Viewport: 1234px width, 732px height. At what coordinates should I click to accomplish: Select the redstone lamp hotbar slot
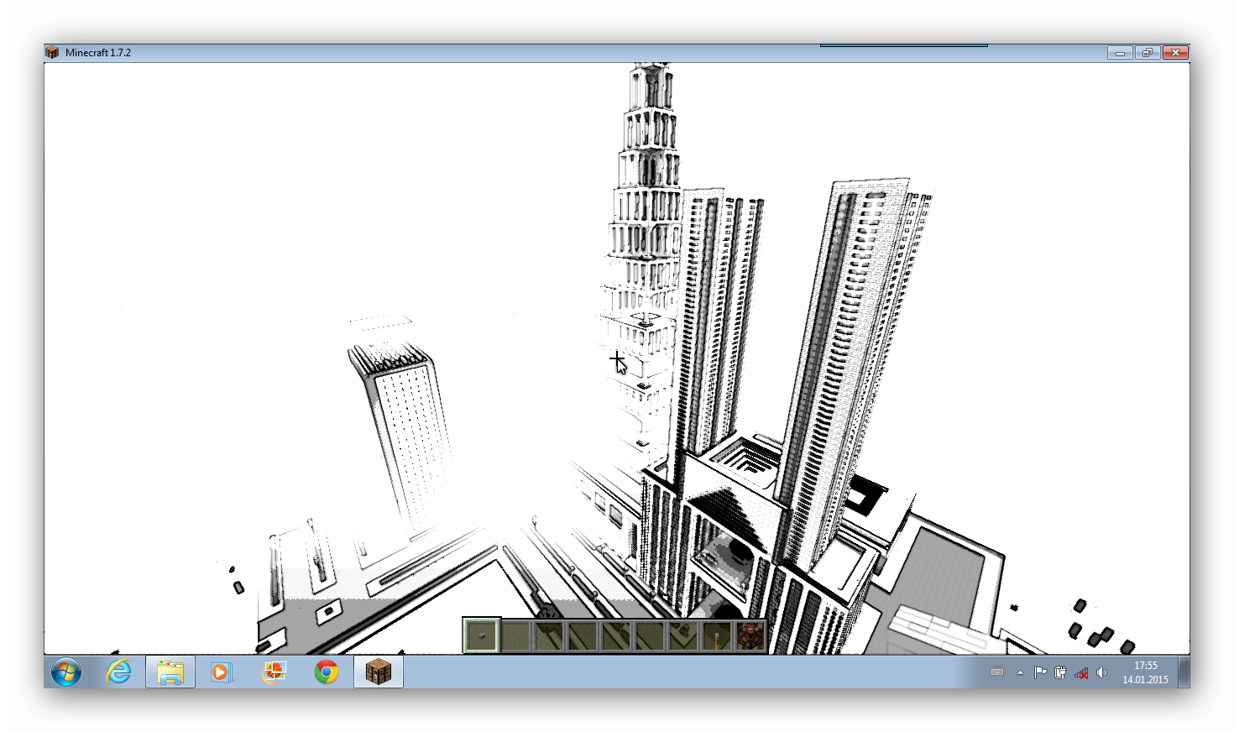[x=750, y=635]
